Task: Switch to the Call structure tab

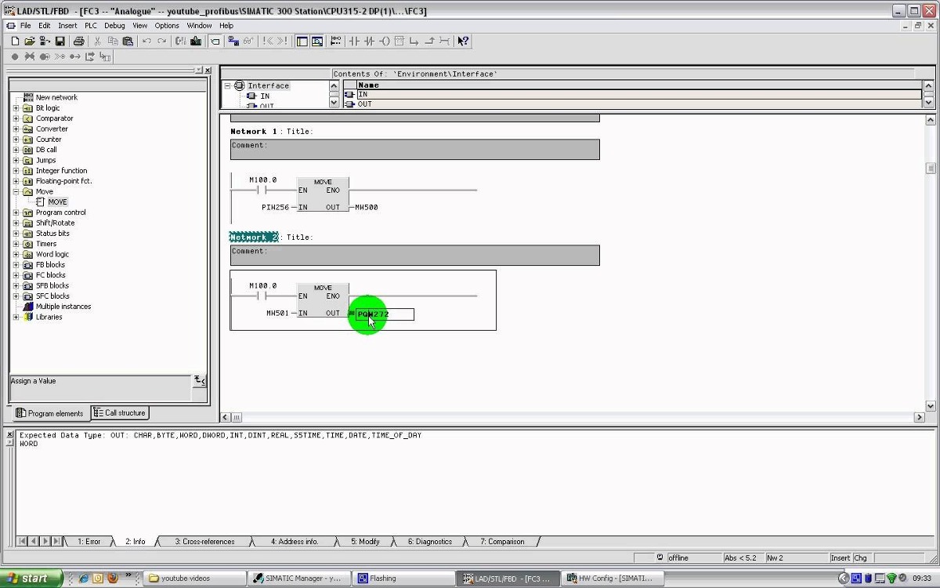Action: (120, 413)
